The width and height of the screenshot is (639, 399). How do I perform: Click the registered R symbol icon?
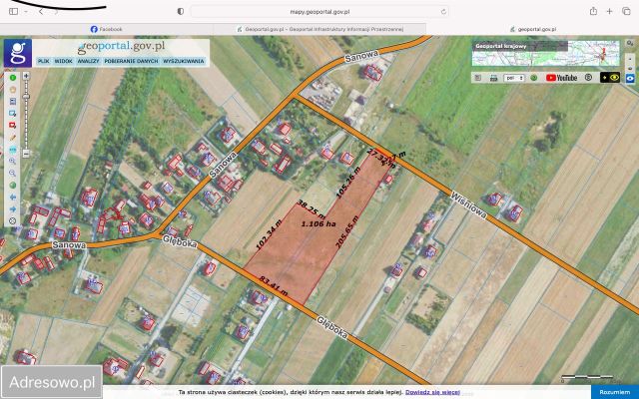(588, 78)
